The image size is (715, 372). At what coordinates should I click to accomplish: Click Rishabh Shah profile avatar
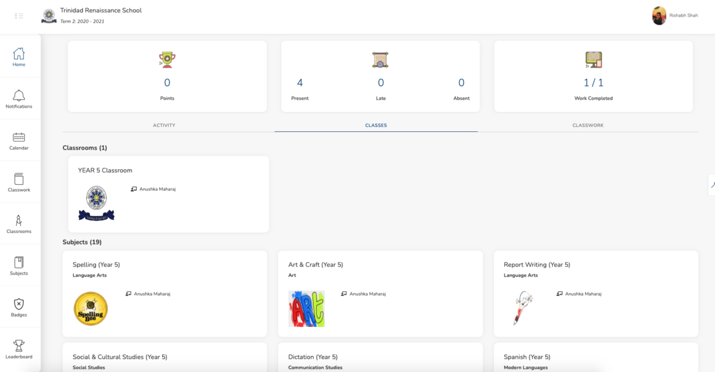point(659,16)
